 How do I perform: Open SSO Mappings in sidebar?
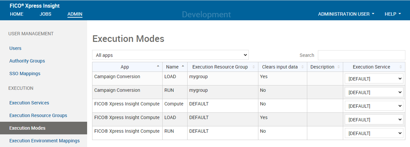tap(25, 73)
